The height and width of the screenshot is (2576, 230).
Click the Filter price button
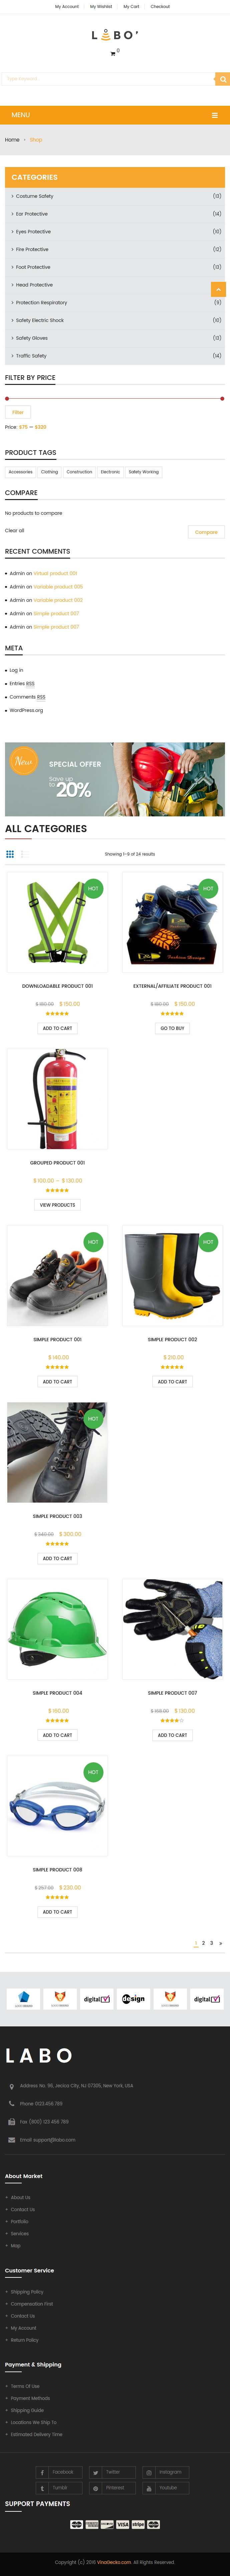pos(18,412)
